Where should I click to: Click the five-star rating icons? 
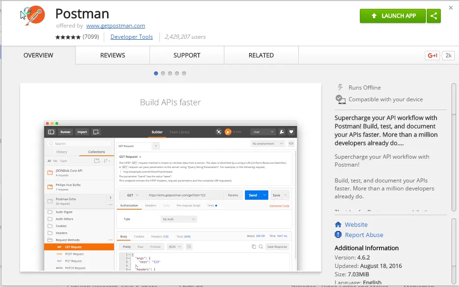[68, 37]
